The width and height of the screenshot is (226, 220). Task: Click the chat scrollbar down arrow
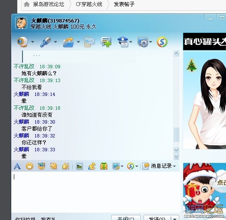pyautogui.click(x=176, y=150)
